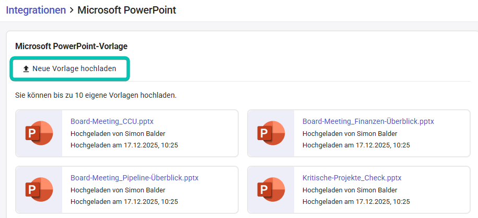Click upload date under Board-Meeting_CCU.pptx
This screenshot has height=218, width=478.
124,145
